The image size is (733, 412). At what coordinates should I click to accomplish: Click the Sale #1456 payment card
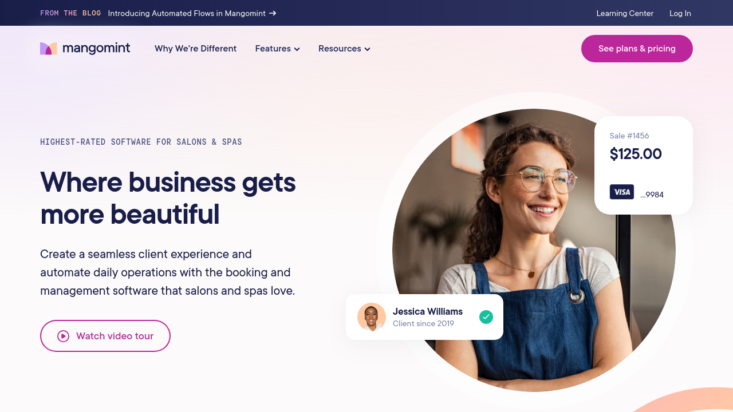(643, 165)
